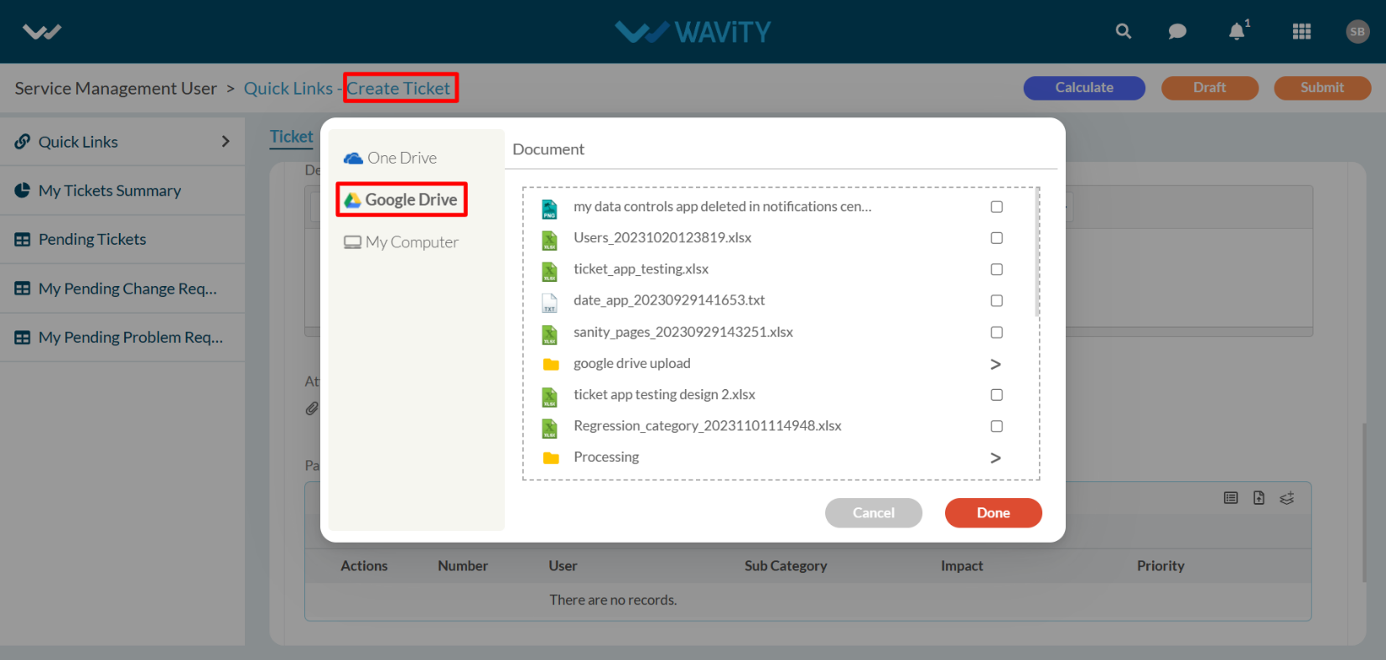Follow the Quick Links breadcrumb link
The height and width of the screenshot is (660, 1386).
(288, 88)
